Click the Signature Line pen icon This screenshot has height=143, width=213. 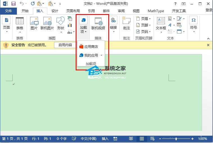point(179,19)
